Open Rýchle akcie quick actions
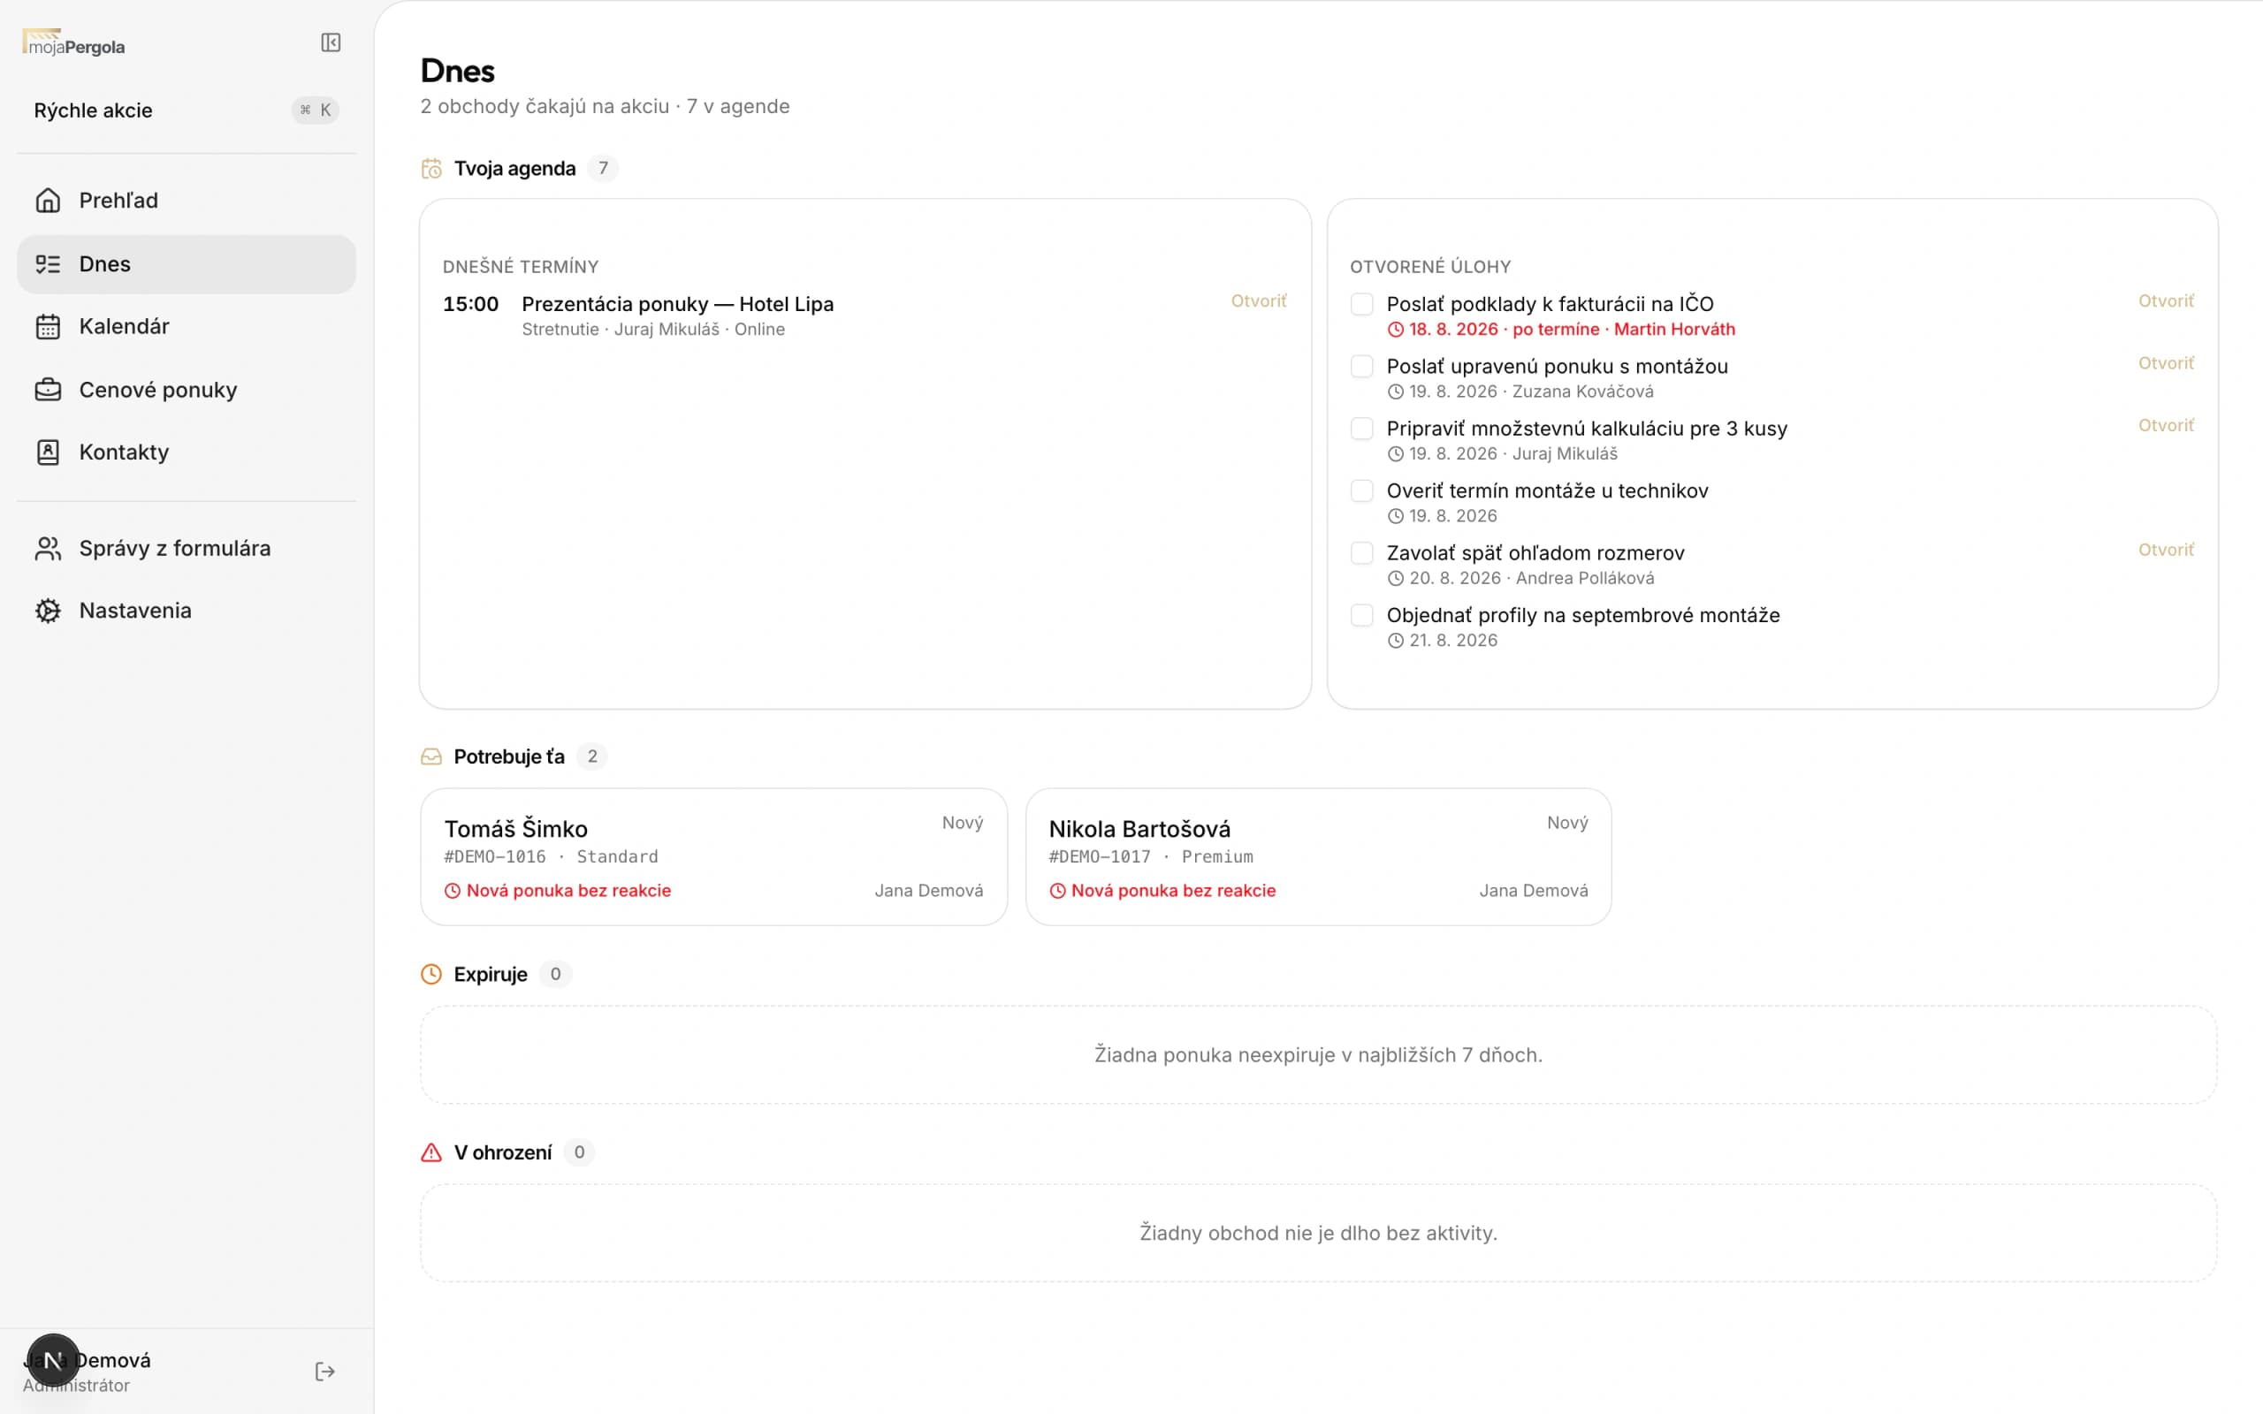 (187, 110)
